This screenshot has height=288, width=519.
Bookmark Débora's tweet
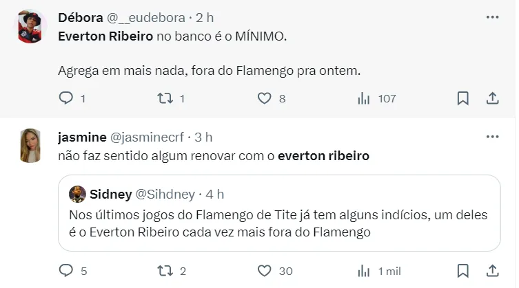pos(463,98)
